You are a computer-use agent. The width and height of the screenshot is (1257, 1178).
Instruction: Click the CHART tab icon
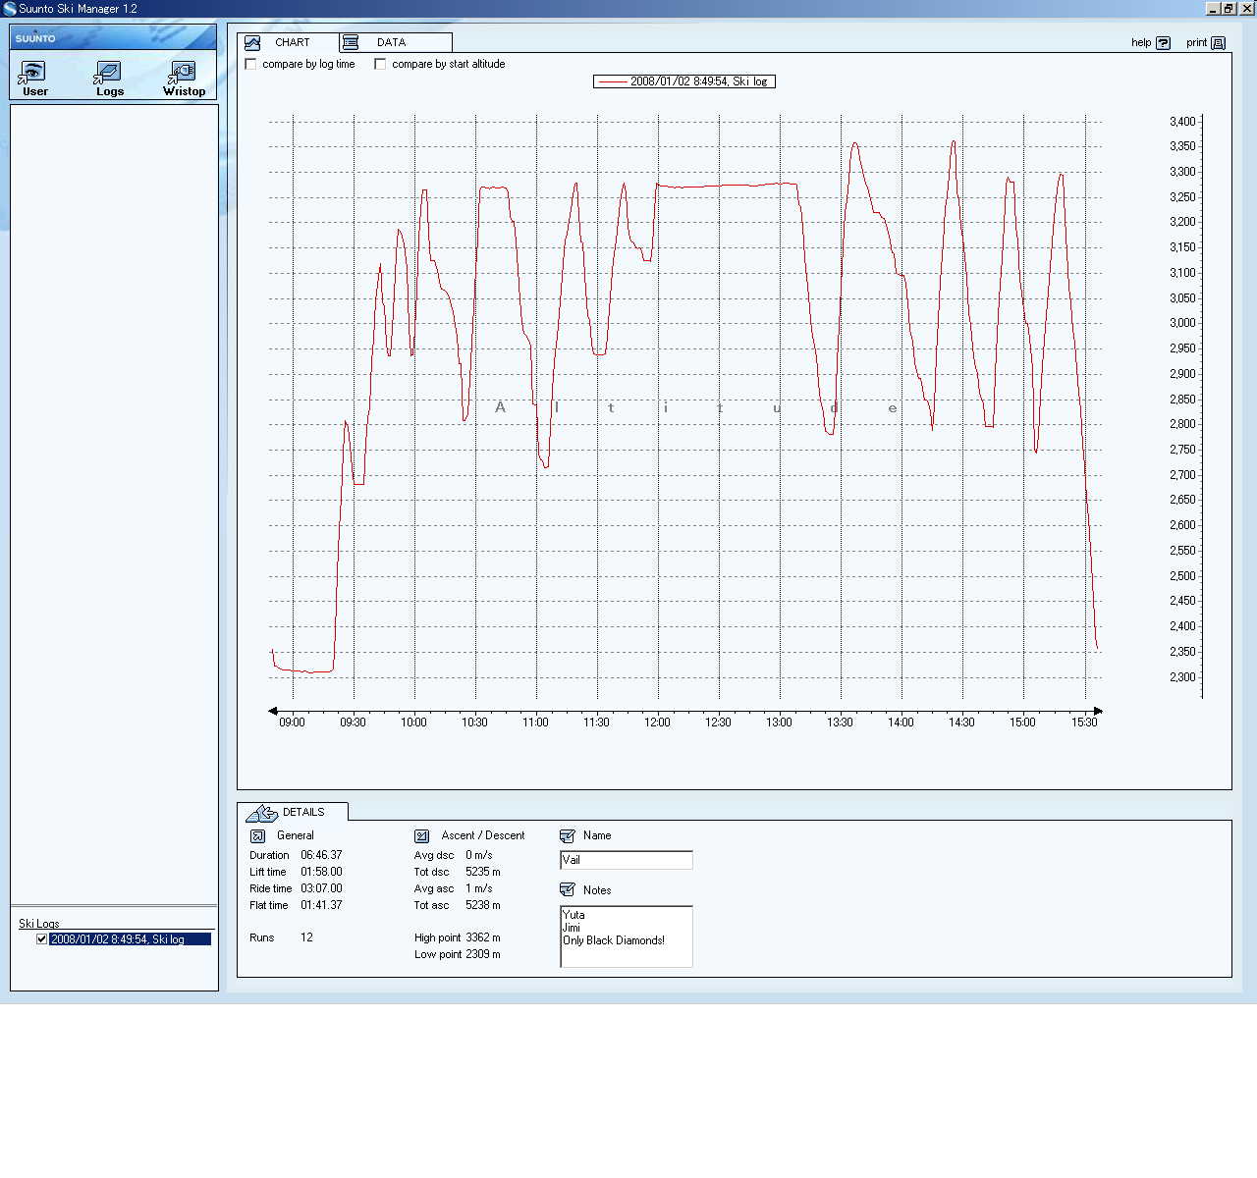pos(252,42)
